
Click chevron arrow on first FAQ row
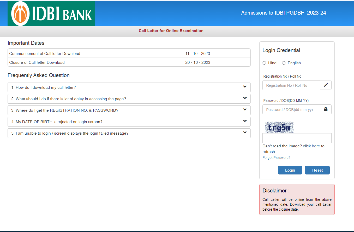pyautogui.click(x=245, y=87)
